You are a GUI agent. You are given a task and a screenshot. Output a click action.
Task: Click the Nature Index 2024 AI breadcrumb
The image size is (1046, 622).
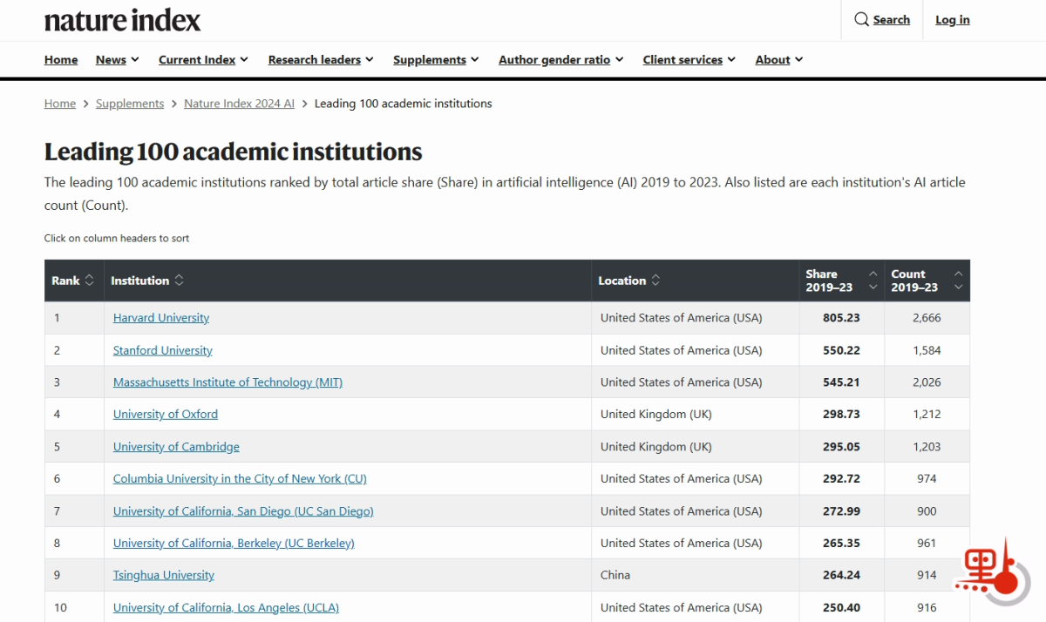(x=239, y=104)
